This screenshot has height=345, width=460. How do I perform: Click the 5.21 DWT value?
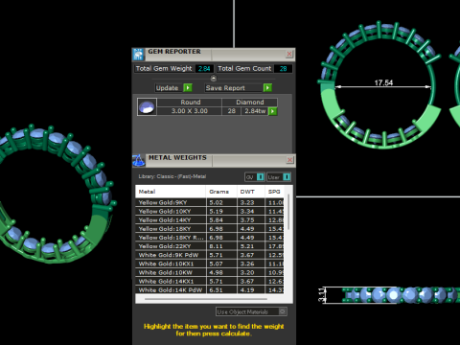[x=247, y=246]
